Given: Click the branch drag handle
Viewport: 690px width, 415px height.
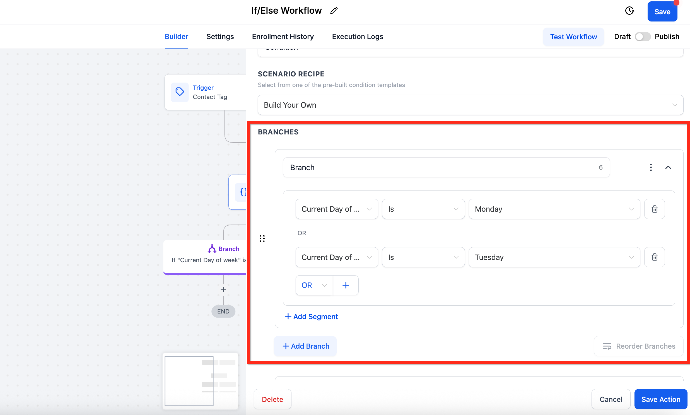Looking at the screenshot, I should (x=262, y=238).
